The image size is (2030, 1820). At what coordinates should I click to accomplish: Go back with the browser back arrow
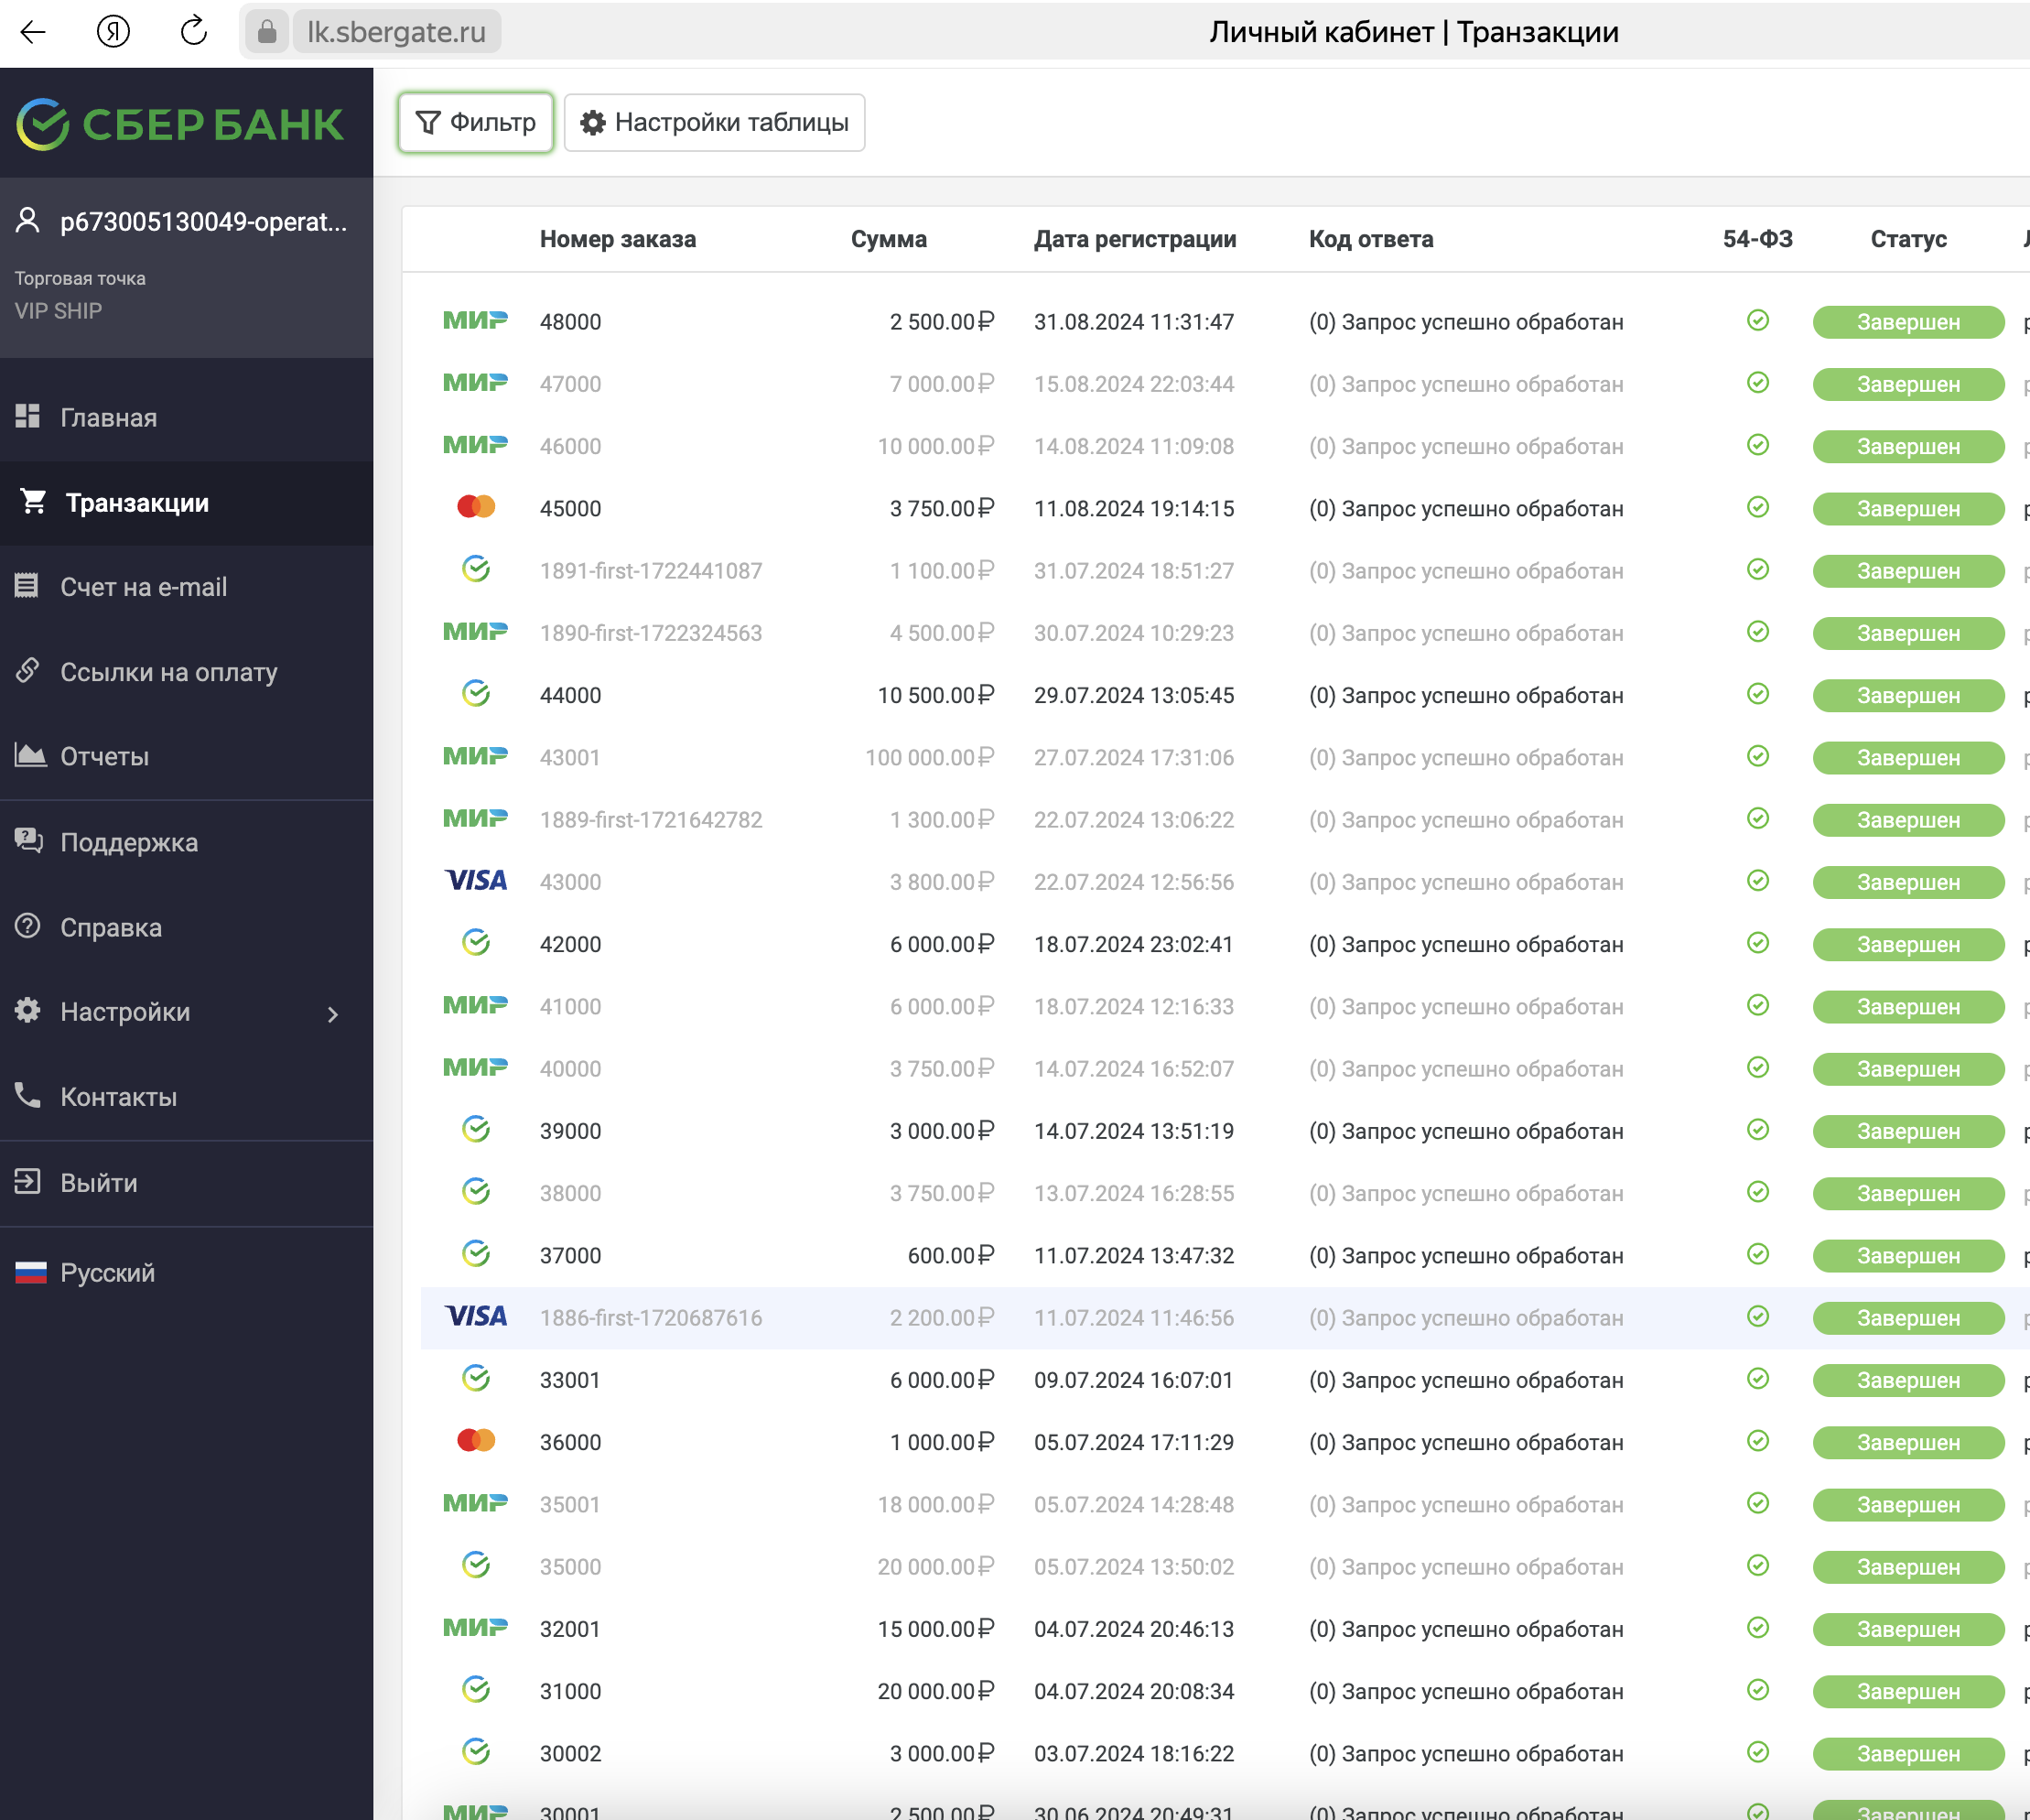(34, 32)
